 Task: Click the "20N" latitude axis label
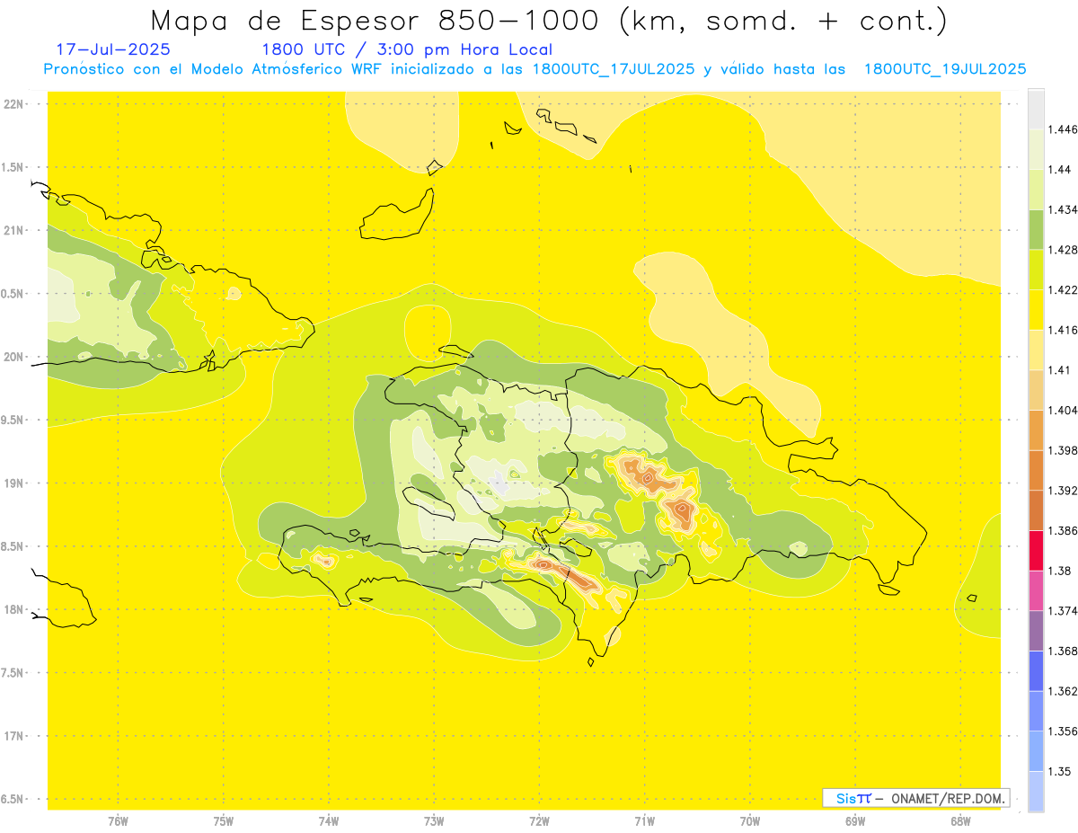point(13,357)
